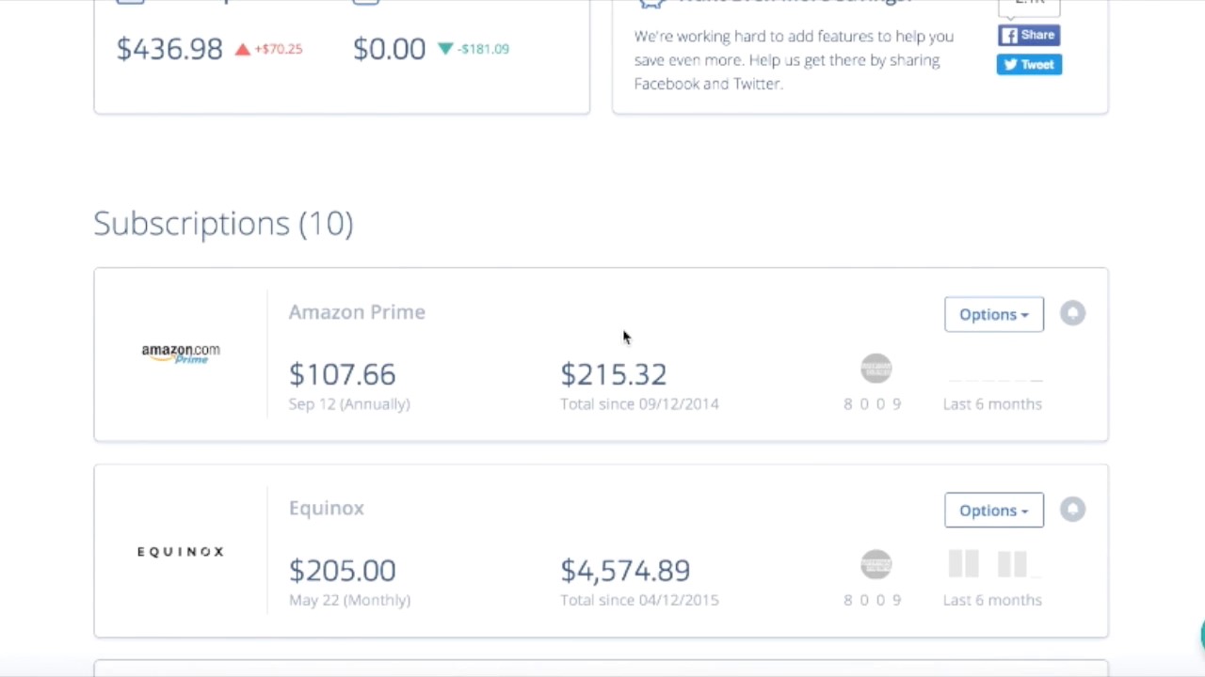Open the Equinox subscription title
Screen dimensions: 1205x677
coord(326,508)
